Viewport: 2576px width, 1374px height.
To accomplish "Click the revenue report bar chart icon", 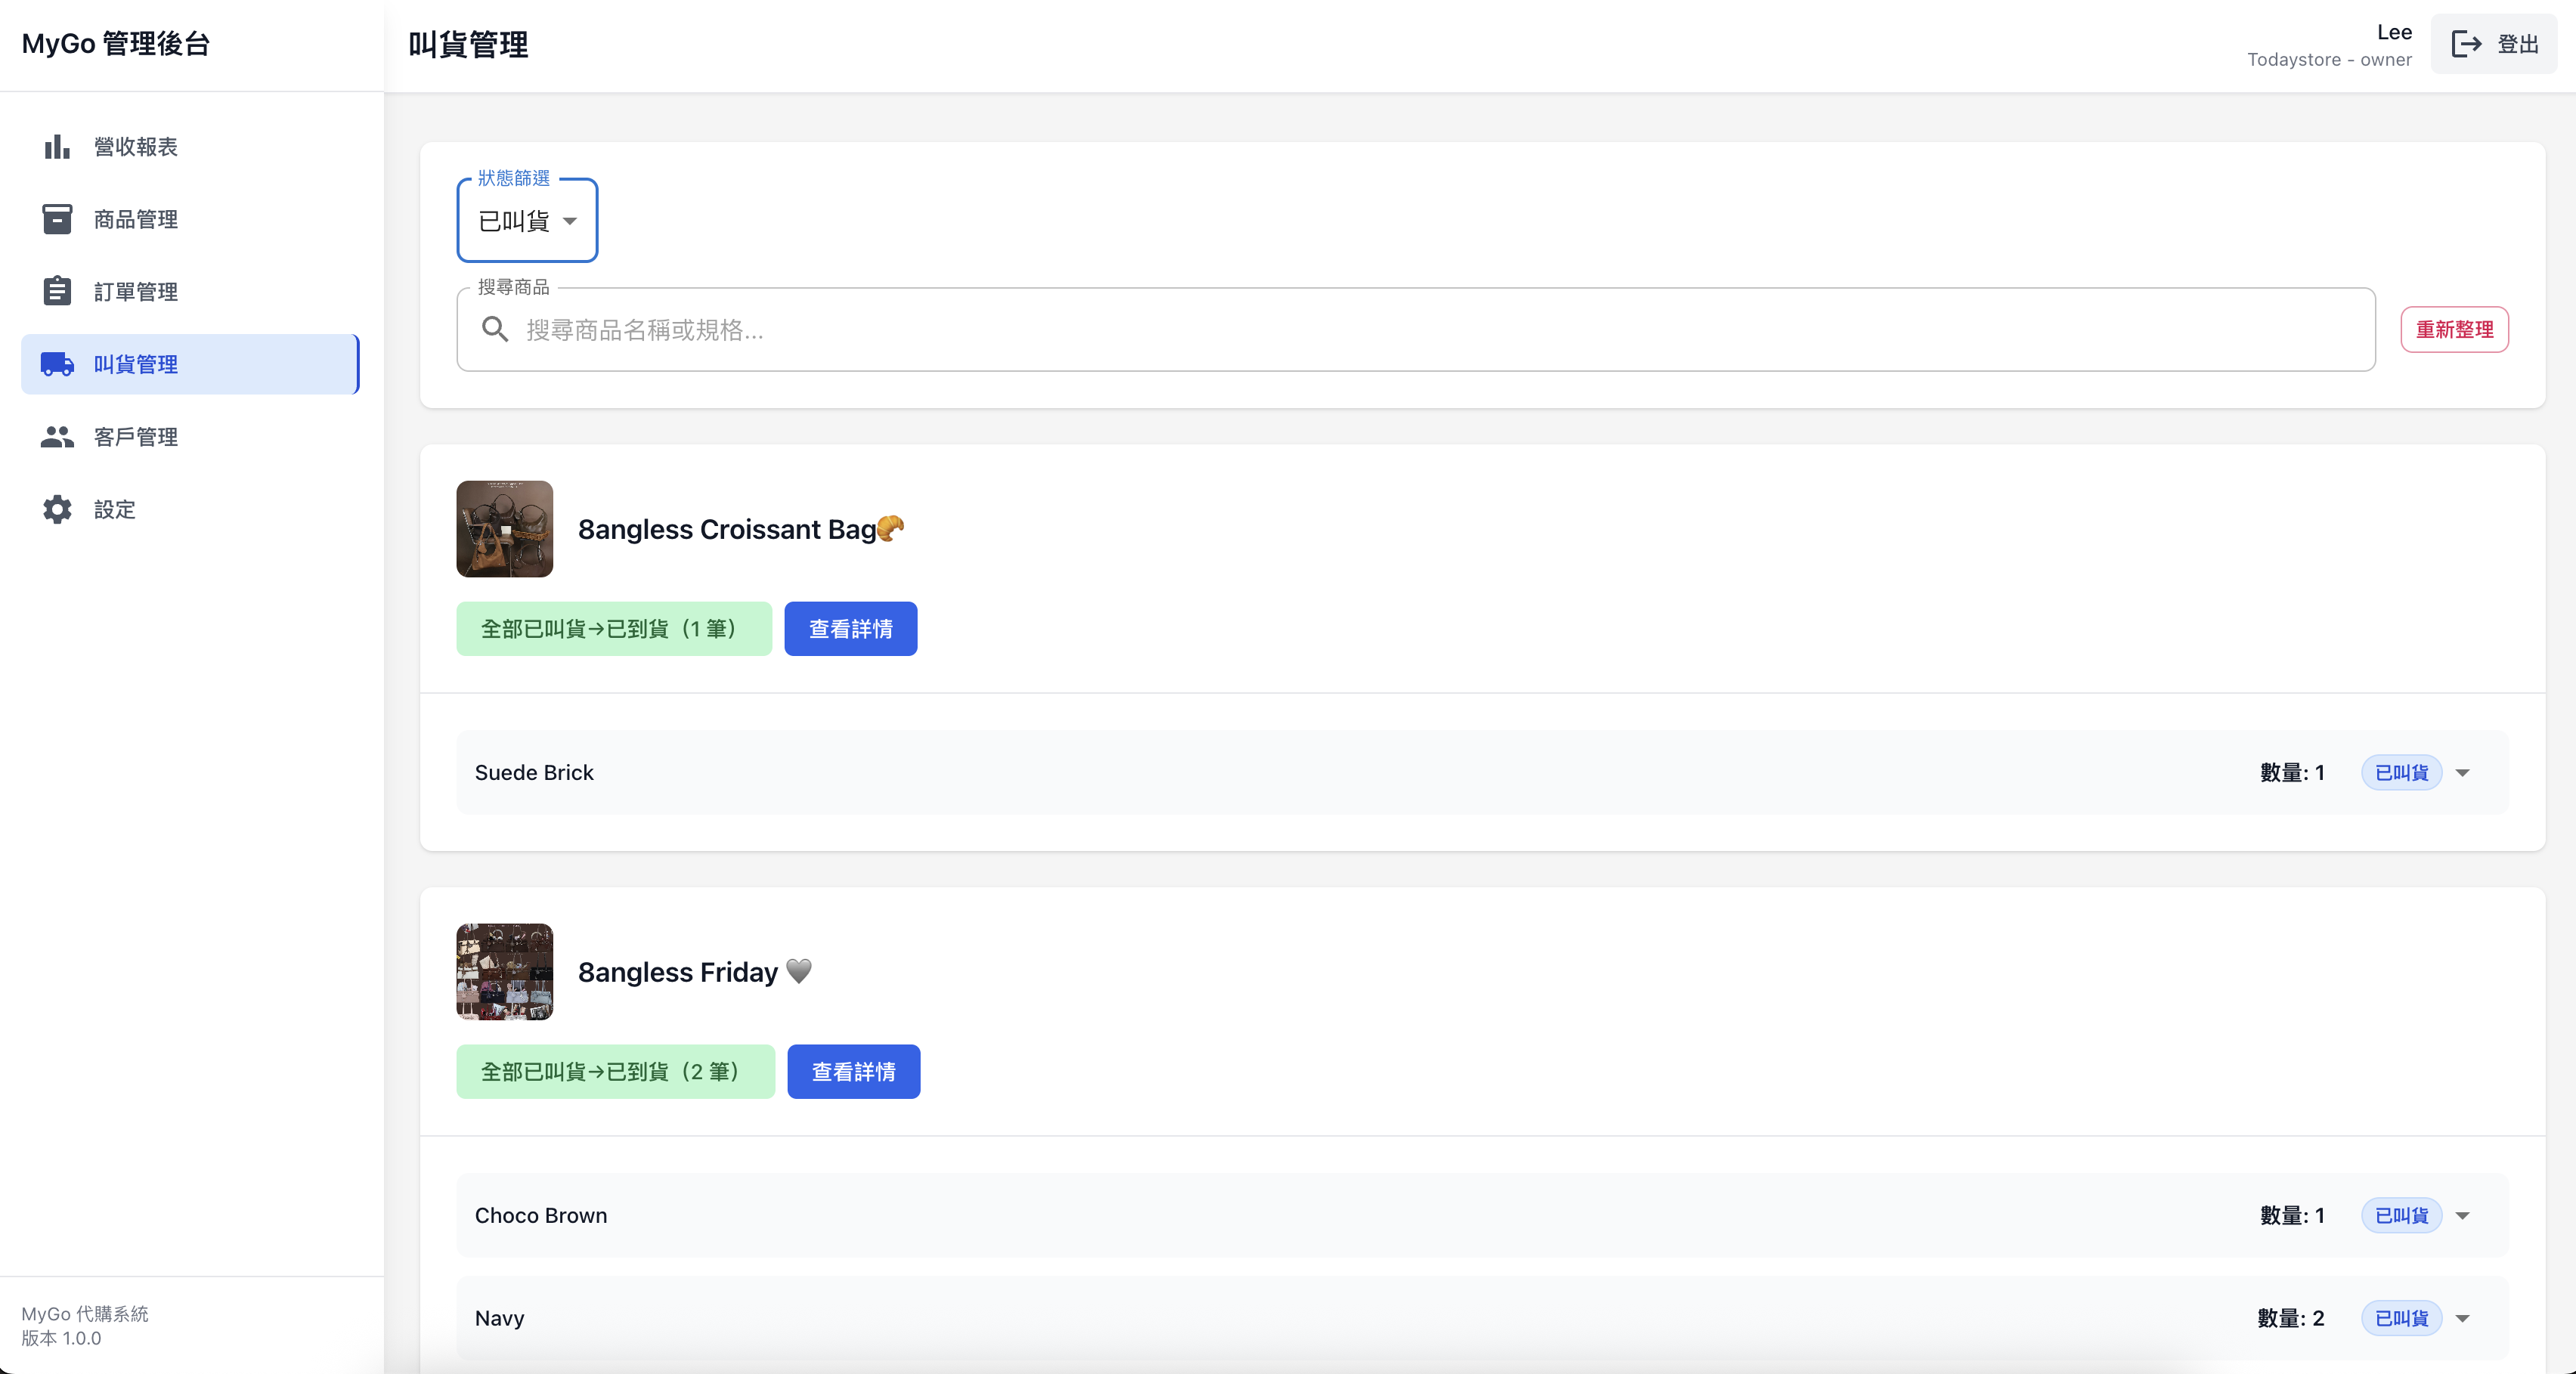I will point(57,147).
